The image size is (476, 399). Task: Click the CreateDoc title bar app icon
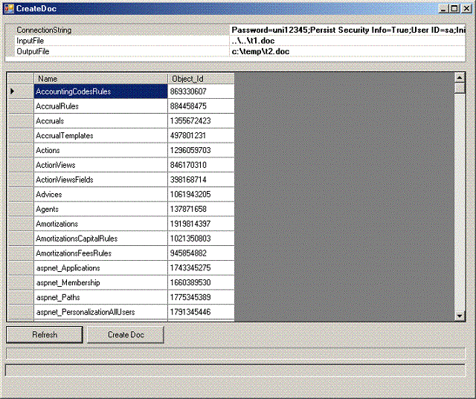click(x=9, y=8)
